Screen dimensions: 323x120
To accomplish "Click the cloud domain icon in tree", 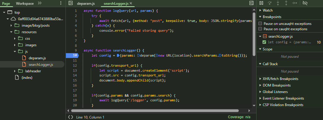I will click(13, 19).
